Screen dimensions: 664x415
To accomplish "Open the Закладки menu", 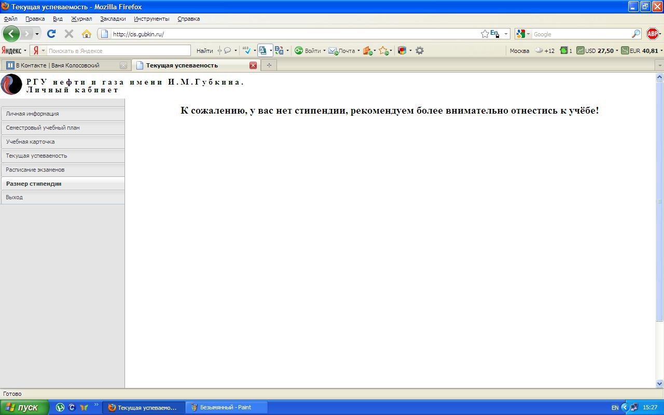I will click(113, 19).
